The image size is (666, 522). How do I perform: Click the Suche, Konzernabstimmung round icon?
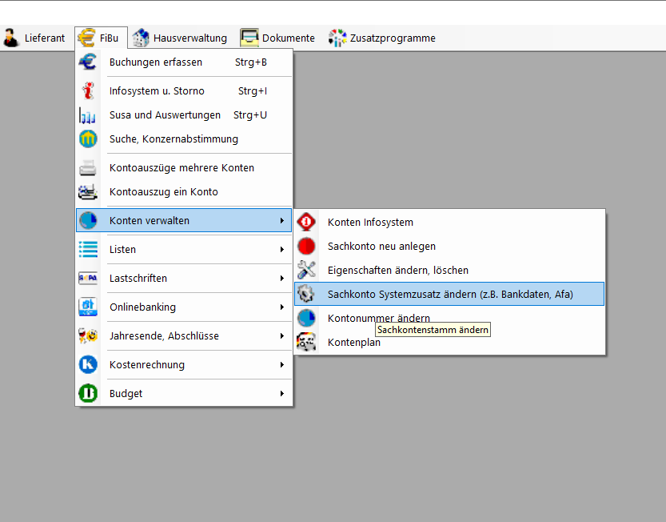(x=88, y=139)
